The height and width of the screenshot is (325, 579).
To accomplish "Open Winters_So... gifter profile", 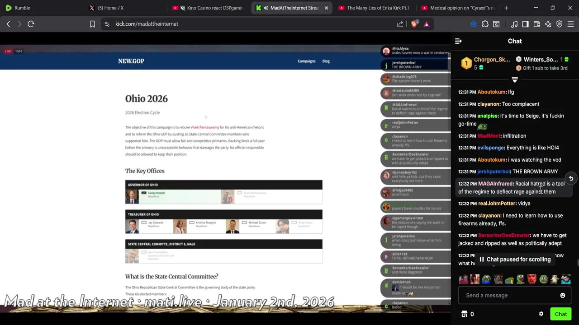I will [541, 60].
